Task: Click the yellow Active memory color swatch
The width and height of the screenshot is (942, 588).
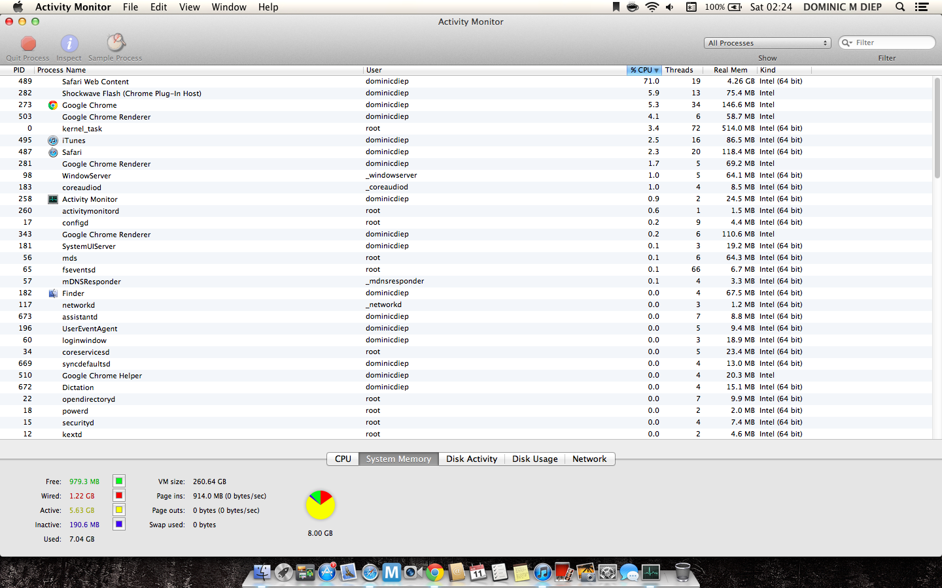Action: [119, 510]
